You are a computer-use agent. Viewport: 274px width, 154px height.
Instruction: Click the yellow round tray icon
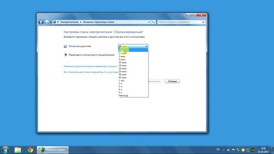[x=243, y=150]
